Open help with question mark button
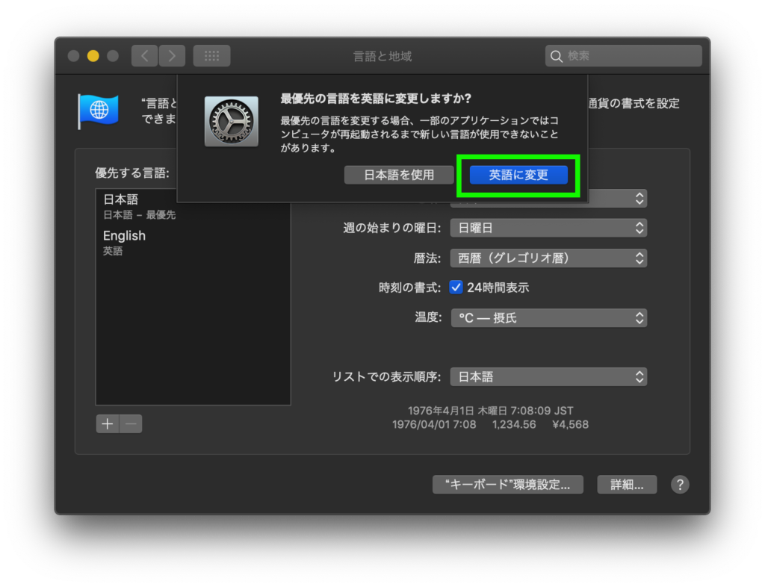Viewport: 765px width, 587px height. coord(680,485)
